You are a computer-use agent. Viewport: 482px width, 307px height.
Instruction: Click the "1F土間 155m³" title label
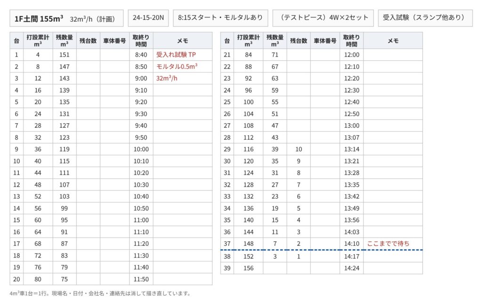click(39, 19)
